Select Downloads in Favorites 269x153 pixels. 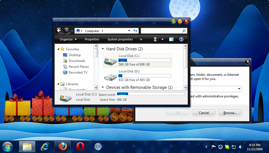(x=77, y=61)
